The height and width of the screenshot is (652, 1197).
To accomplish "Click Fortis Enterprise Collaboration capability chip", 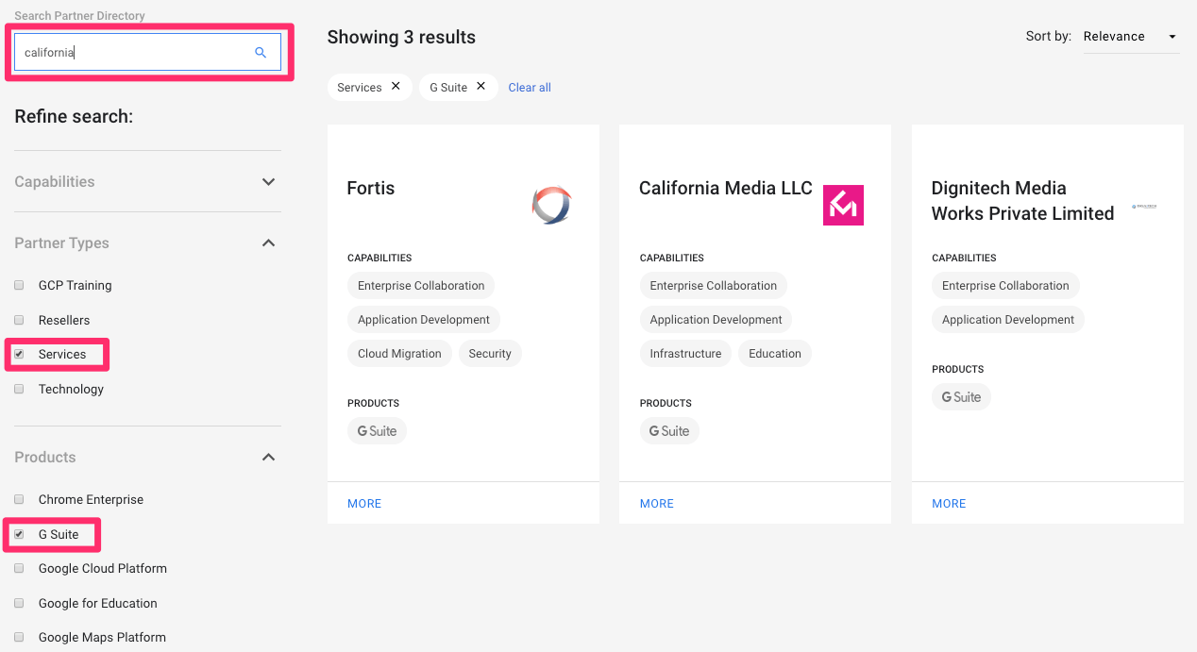I will (421, 286).
